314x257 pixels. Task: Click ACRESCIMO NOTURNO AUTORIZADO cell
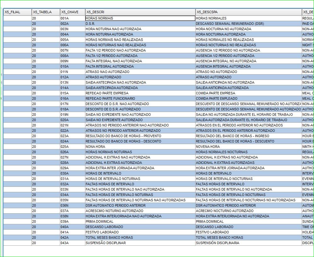point(140,211)
